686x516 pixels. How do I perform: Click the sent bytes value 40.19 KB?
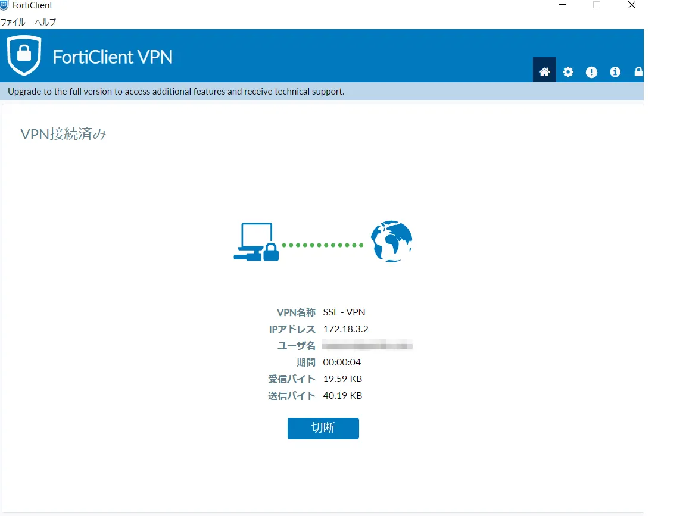click(x=342, y=395)
